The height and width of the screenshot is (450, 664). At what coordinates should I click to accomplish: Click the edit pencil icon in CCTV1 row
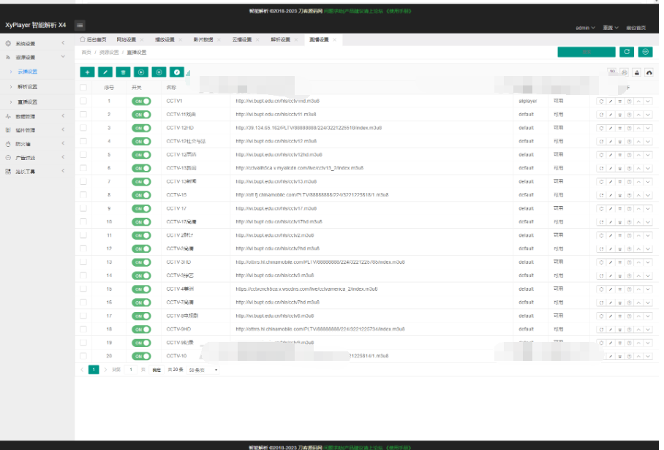611,101
